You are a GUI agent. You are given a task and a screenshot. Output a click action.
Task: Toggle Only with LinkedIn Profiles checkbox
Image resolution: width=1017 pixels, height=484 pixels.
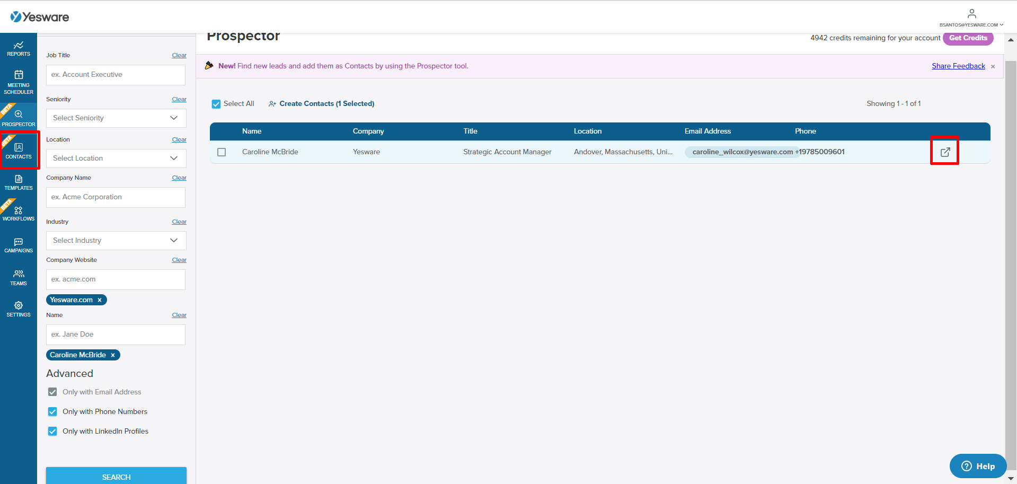coord(52,431)
